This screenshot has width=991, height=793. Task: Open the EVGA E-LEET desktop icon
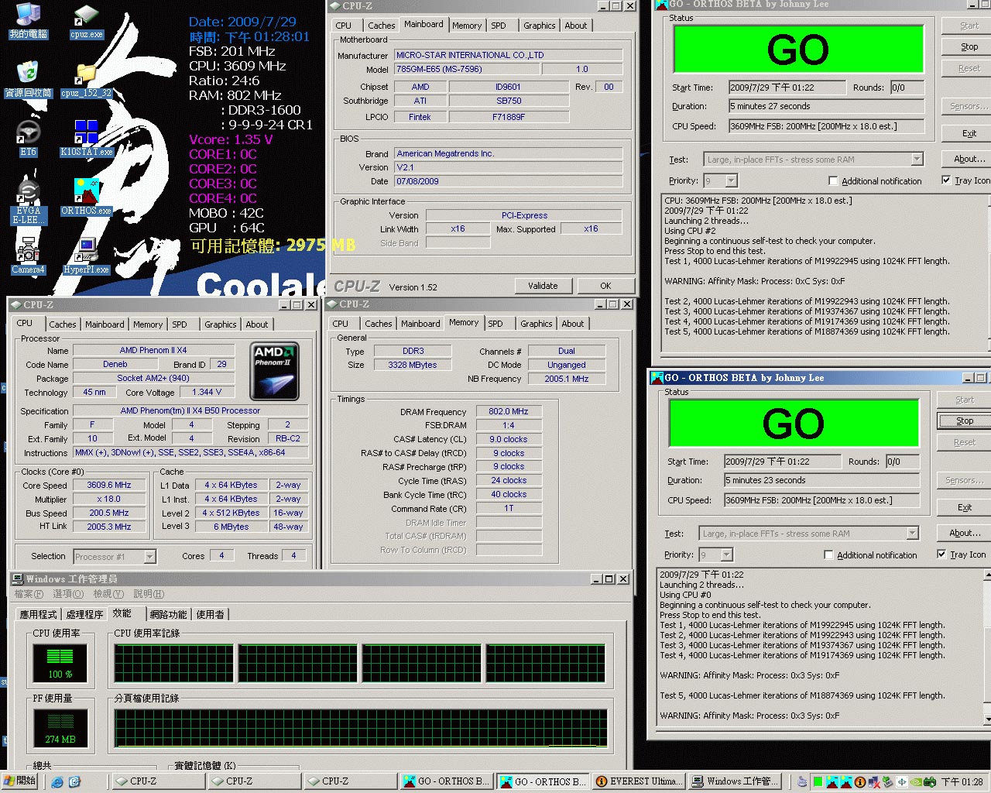tap(29, 194)
